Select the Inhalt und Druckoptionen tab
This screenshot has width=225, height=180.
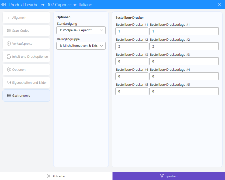coord(26,56)
